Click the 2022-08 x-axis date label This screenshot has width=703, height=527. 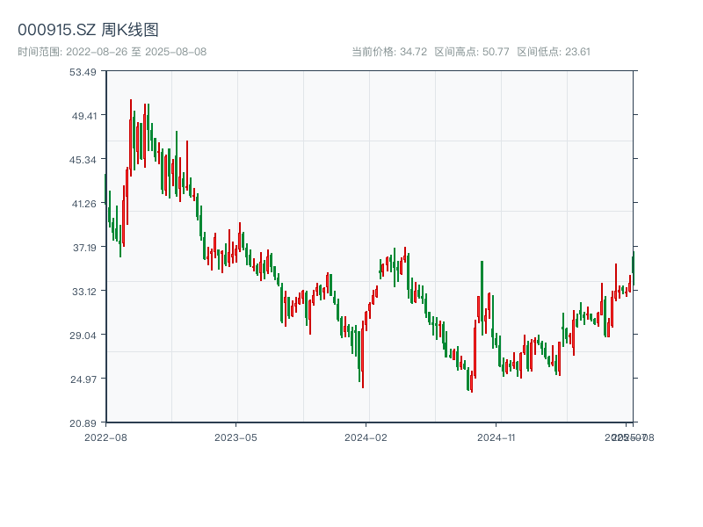pyautogui.click(x=105, y=437)
